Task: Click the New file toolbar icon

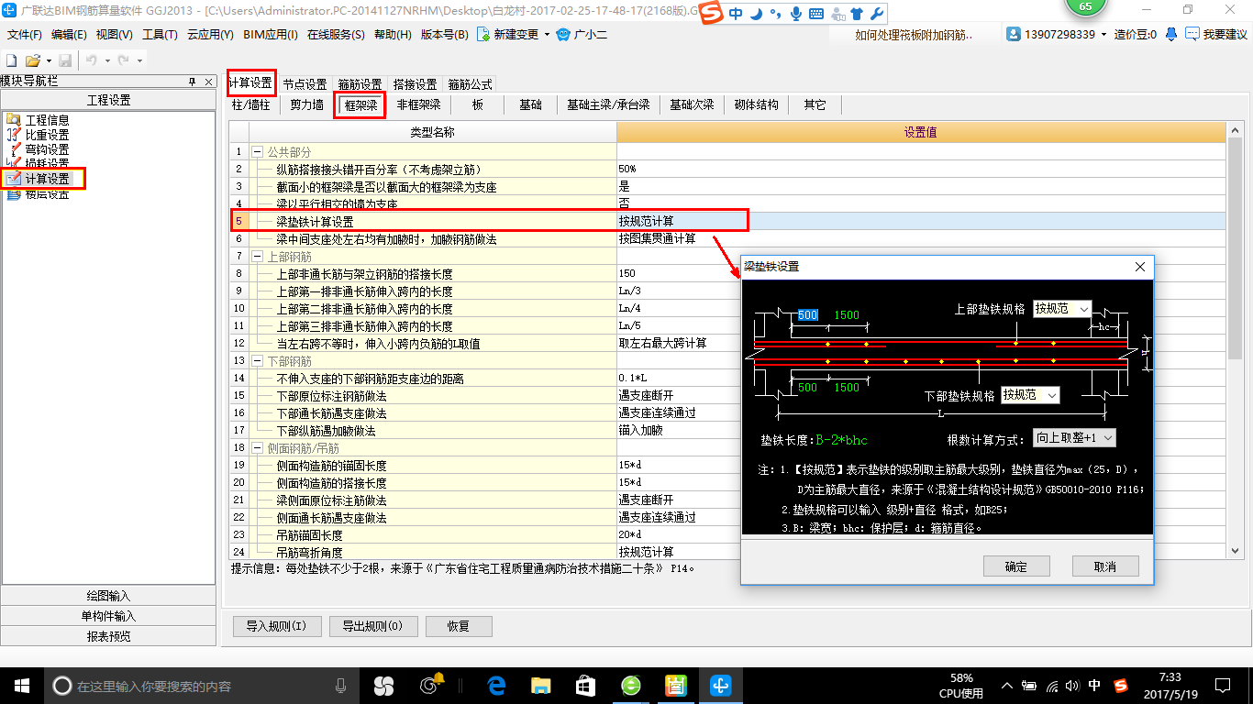Action: click(11, 60)
